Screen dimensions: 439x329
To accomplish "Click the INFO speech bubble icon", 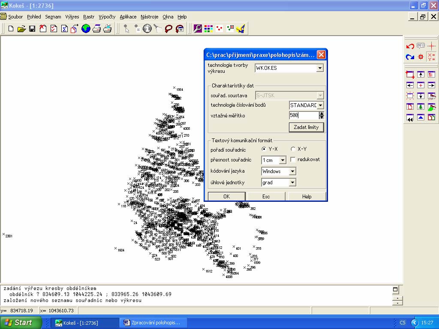I will pyautogui.click(x=421, y=45).
